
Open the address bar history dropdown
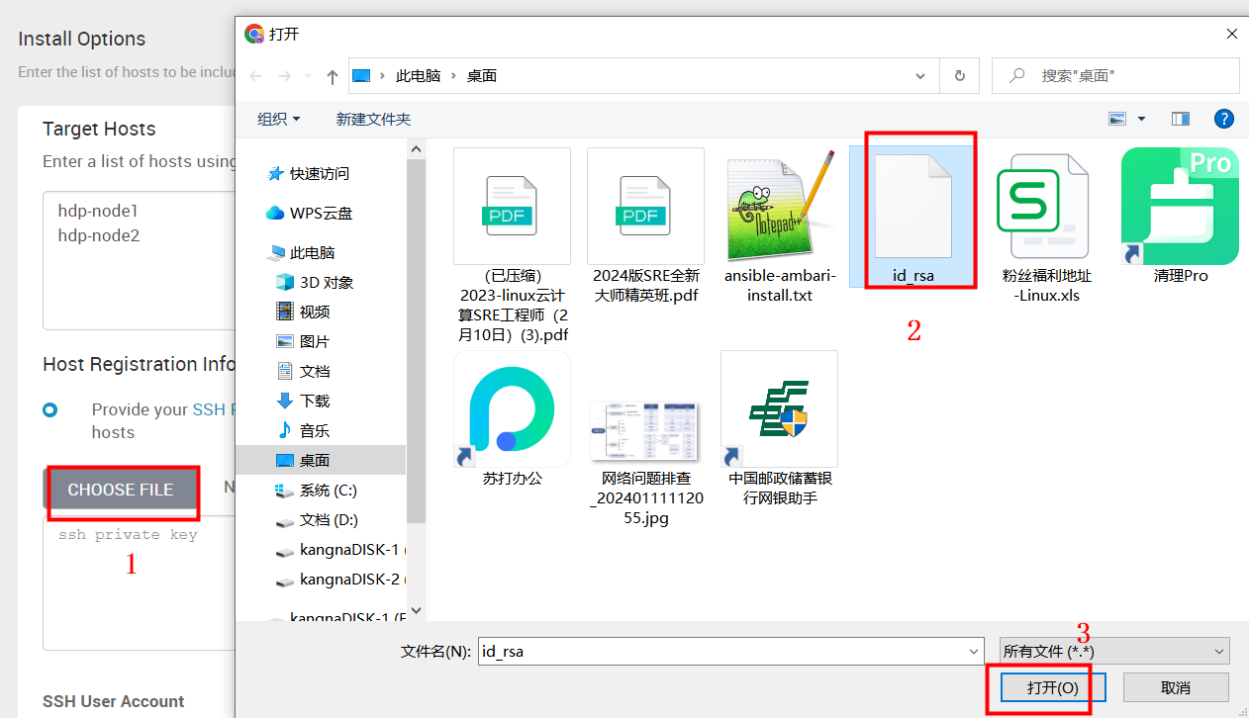[x=921, y=75]
